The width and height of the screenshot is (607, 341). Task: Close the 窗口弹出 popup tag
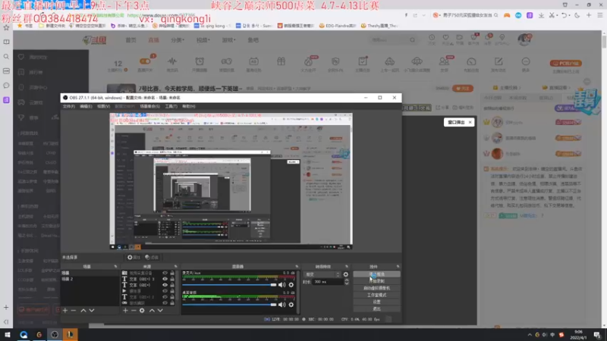click(x=470, y=122)
